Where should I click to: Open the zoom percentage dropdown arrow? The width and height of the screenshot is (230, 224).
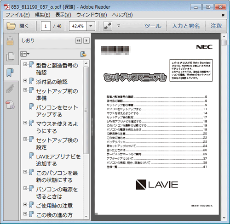point(91,26)
